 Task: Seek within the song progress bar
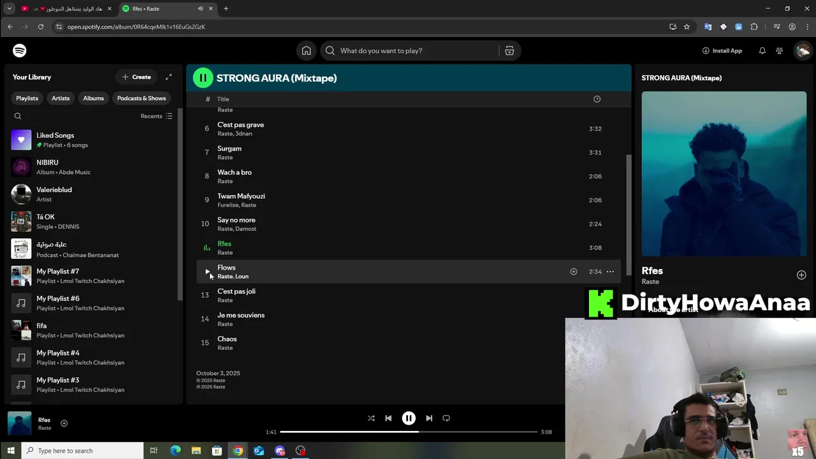(409, 432)
